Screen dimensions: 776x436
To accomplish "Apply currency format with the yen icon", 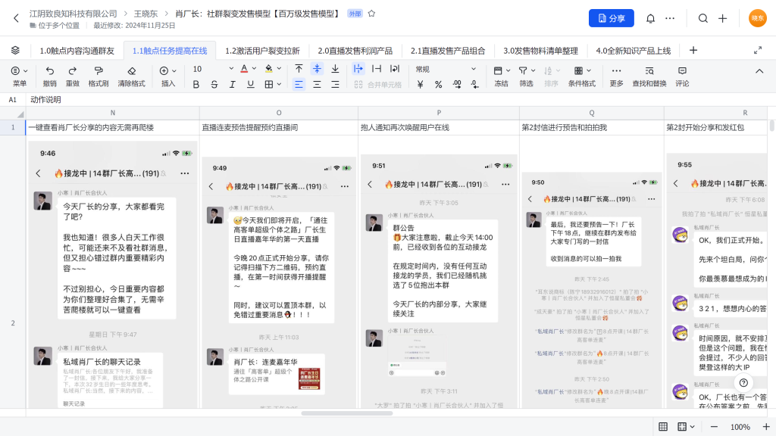I will click(420, 85).
